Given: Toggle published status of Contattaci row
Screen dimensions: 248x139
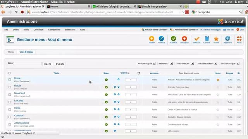Looking at the screenshot, I should [106, 117].
